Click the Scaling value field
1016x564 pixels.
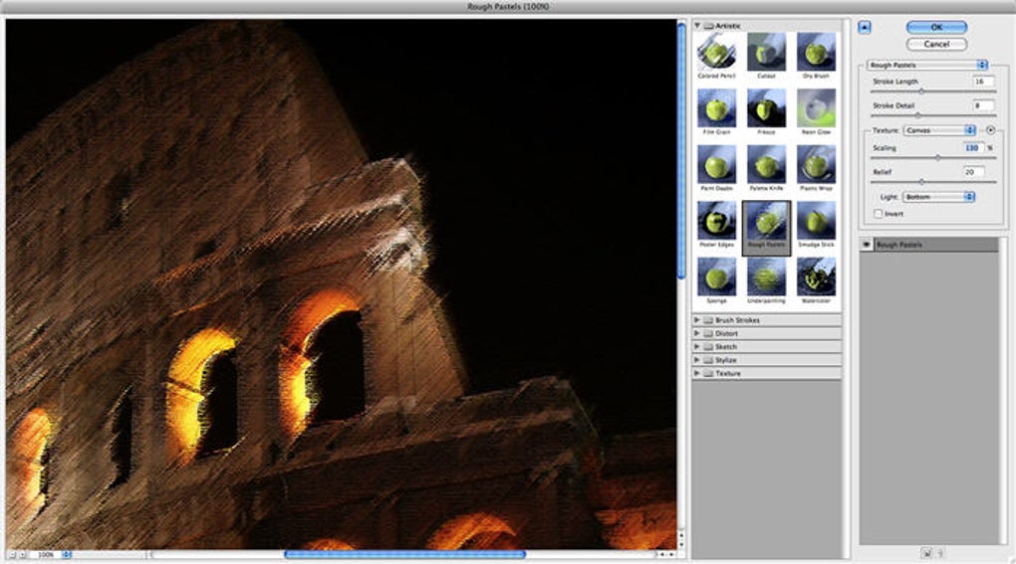tap(974, 148)
